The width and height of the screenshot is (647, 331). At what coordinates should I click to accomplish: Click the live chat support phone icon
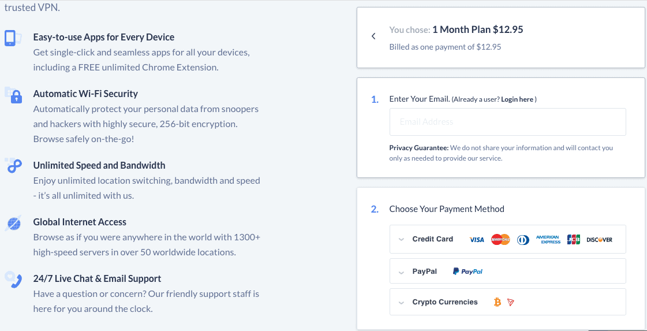13,280
